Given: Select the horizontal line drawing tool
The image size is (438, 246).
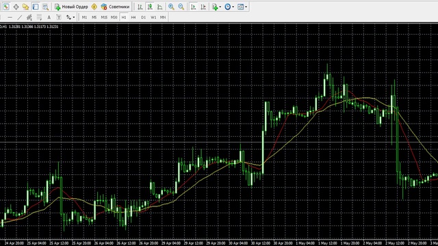Looking at the screenshot, I should [x=10, y=17].
